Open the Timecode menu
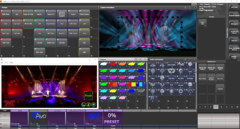Viewport: 240px width, 129px height. [x=234, y=41]
